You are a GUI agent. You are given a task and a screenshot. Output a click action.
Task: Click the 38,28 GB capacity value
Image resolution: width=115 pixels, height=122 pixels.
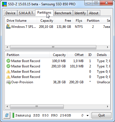coord(59,82)
